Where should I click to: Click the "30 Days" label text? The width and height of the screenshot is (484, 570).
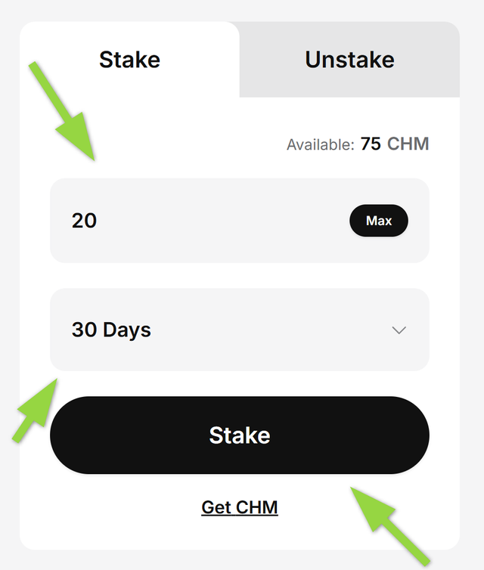click(111, 330)
